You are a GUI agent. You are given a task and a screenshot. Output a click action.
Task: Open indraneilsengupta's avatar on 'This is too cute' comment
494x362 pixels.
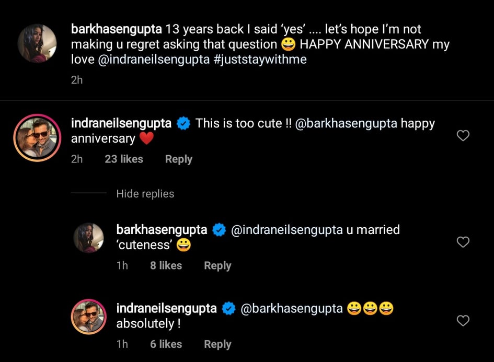[x=37, y=138]
